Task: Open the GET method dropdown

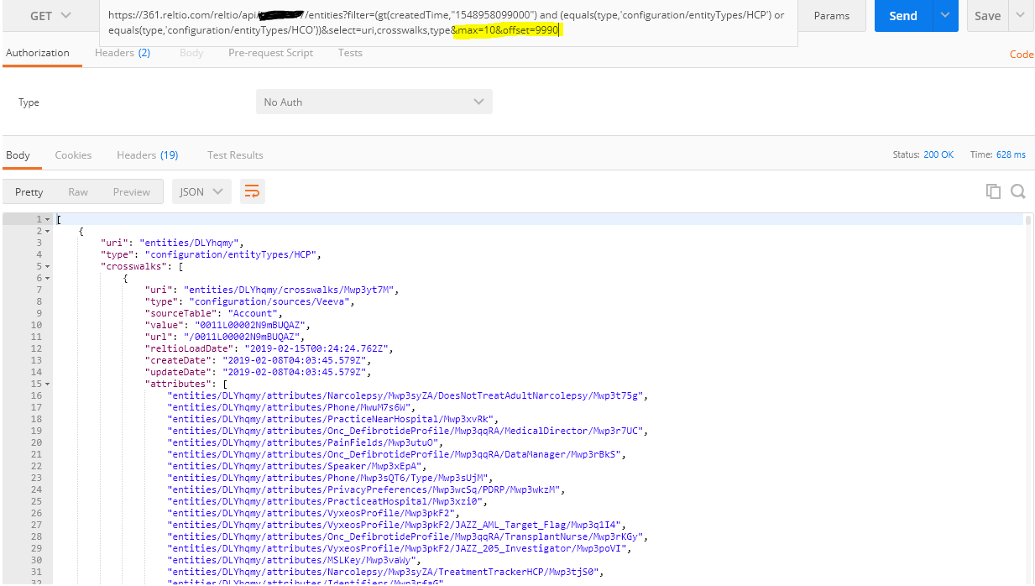Action: (x=50, y=16)
